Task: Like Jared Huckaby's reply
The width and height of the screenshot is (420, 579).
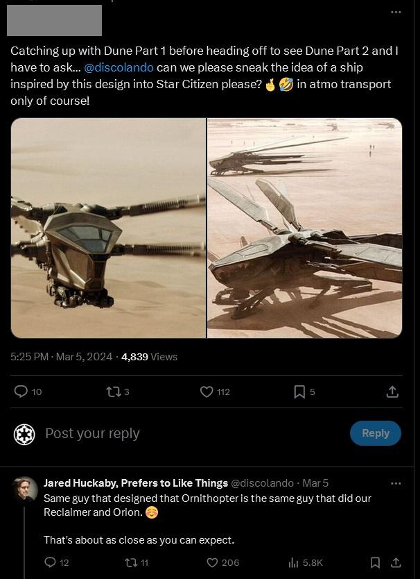Action: click(213, 562)
